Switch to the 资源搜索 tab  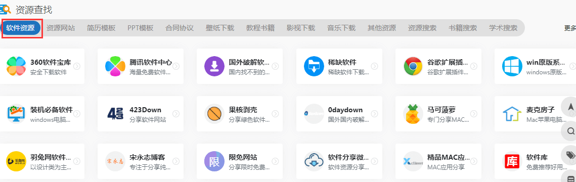422,28
